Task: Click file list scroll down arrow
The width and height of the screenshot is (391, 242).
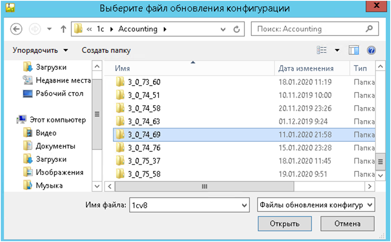Action: (x=380, y=175)
